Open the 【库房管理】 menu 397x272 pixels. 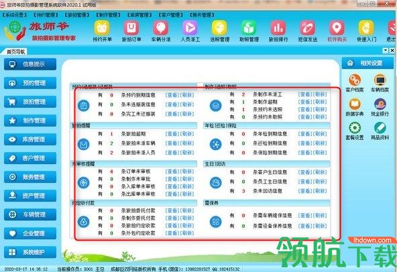[x=139, y=15]
